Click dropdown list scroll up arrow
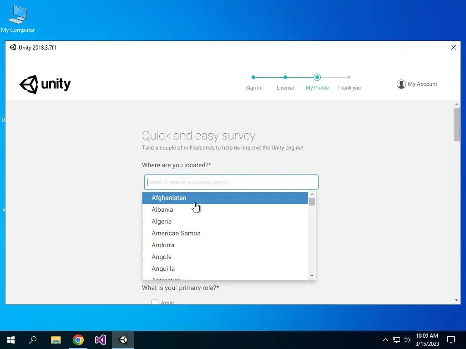Image resolution: width=466 pixels, height=349 pixels. click(x=312, y=194)
